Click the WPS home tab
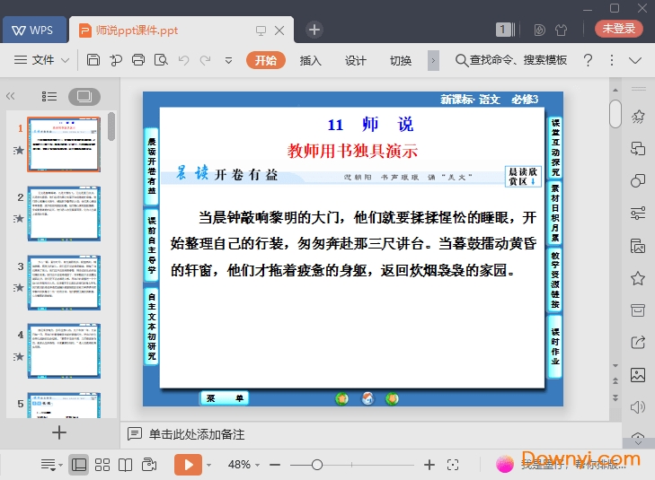Screen dimensions: 655x480 (34, 30)
